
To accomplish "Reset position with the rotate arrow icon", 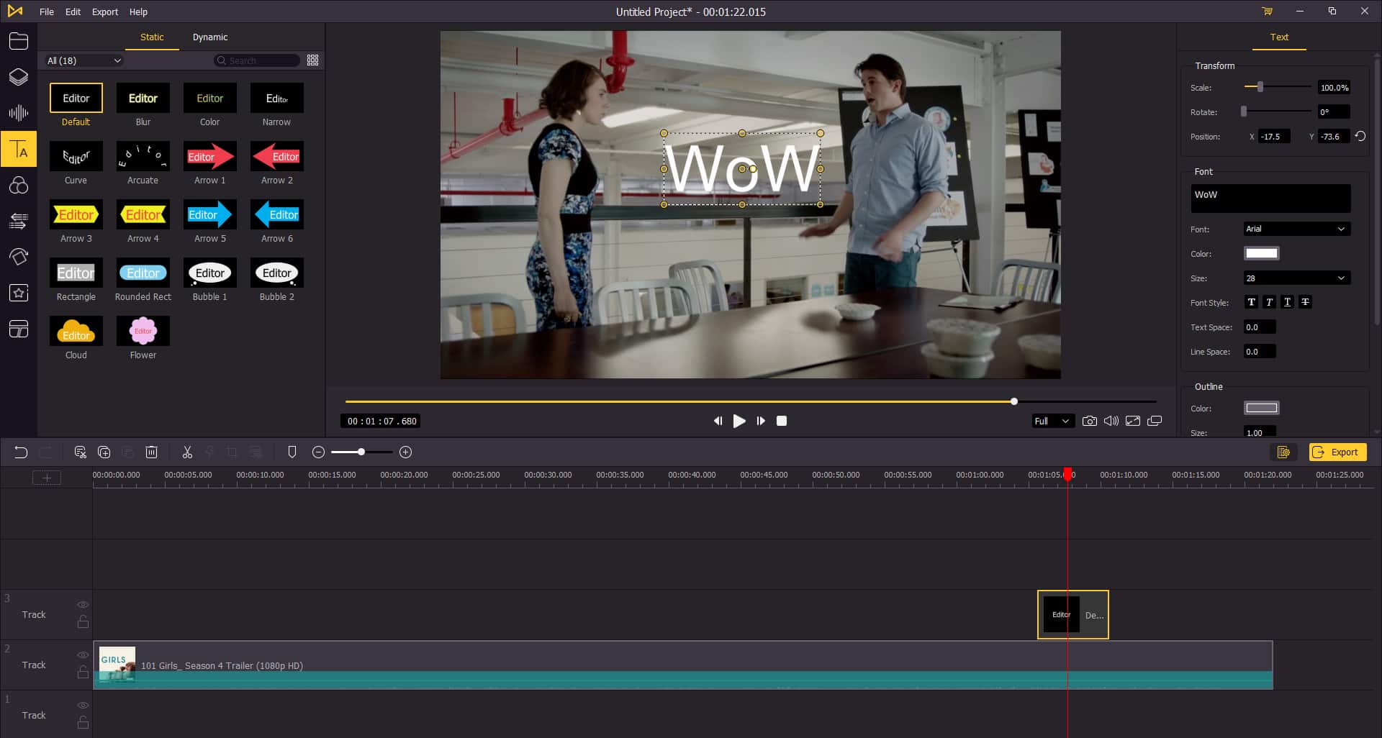I will pos(1360,136).
